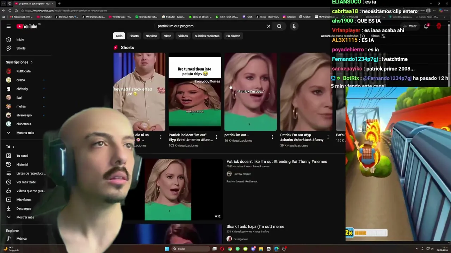Open options for 'Patrick I'm out #fyp' short
This screenshot has height=253, width=451.
pyautogui.click(x=328, y=137)
